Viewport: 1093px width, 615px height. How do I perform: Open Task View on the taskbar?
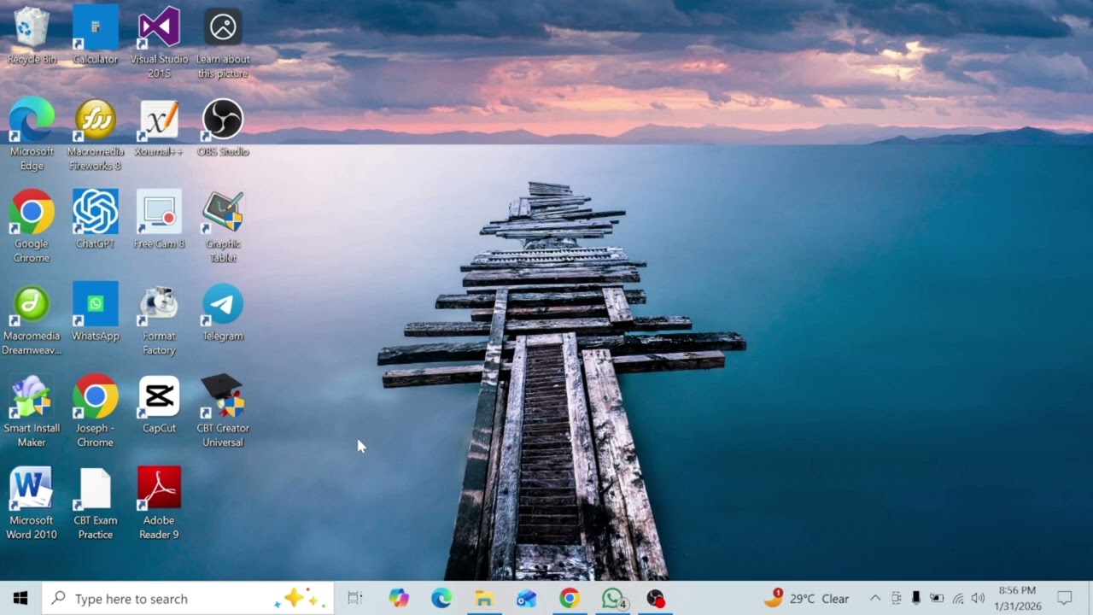click(355, 599)
